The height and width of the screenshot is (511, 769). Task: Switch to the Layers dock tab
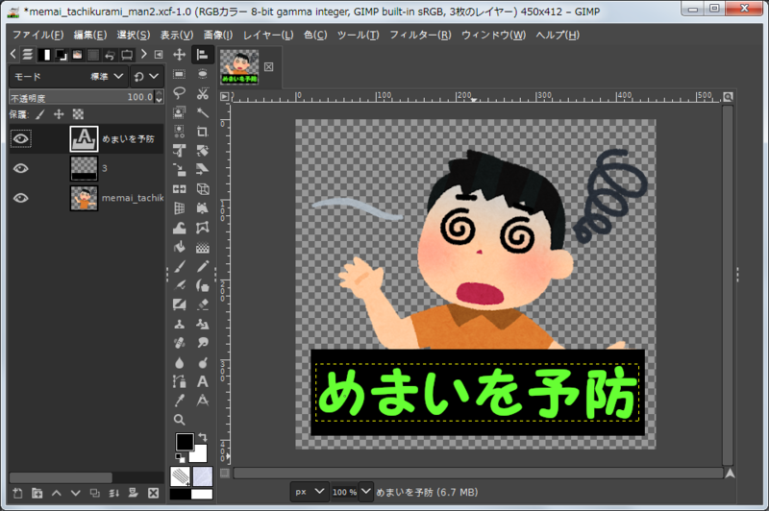pyautogui.click(x=28, y=55)
